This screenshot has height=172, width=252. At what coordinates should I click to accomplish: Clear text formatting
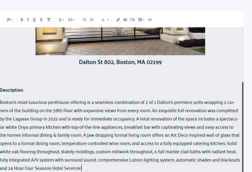coord(49,20)
